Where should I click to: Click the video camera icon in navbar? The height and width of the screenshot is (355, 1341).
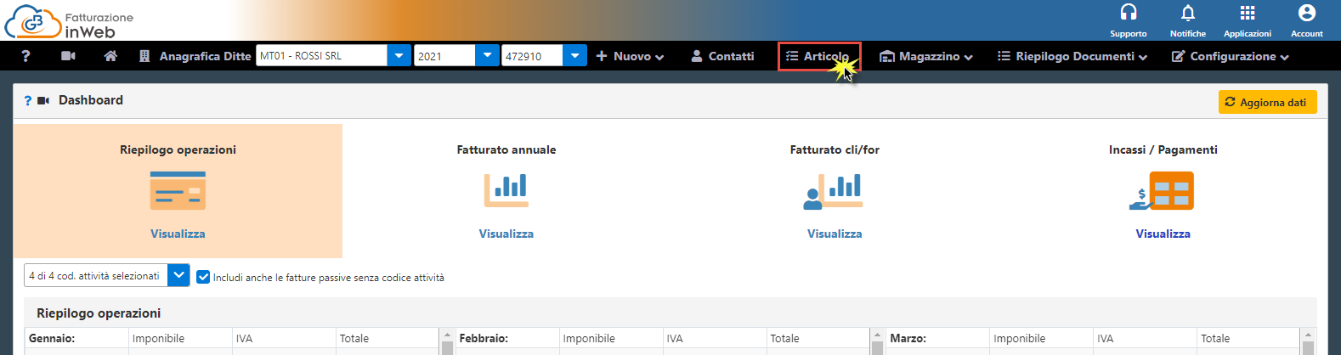68,56
